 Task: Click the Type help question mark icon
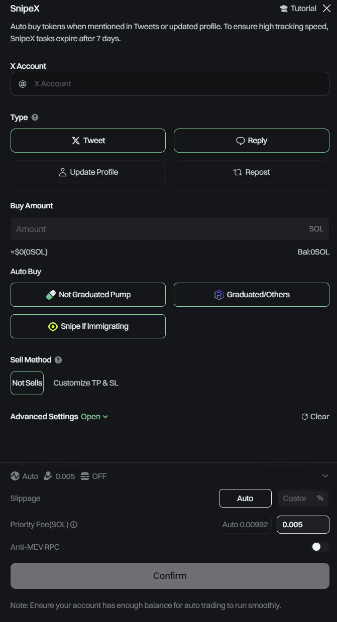pyautogui.click(x=35, y=117)
